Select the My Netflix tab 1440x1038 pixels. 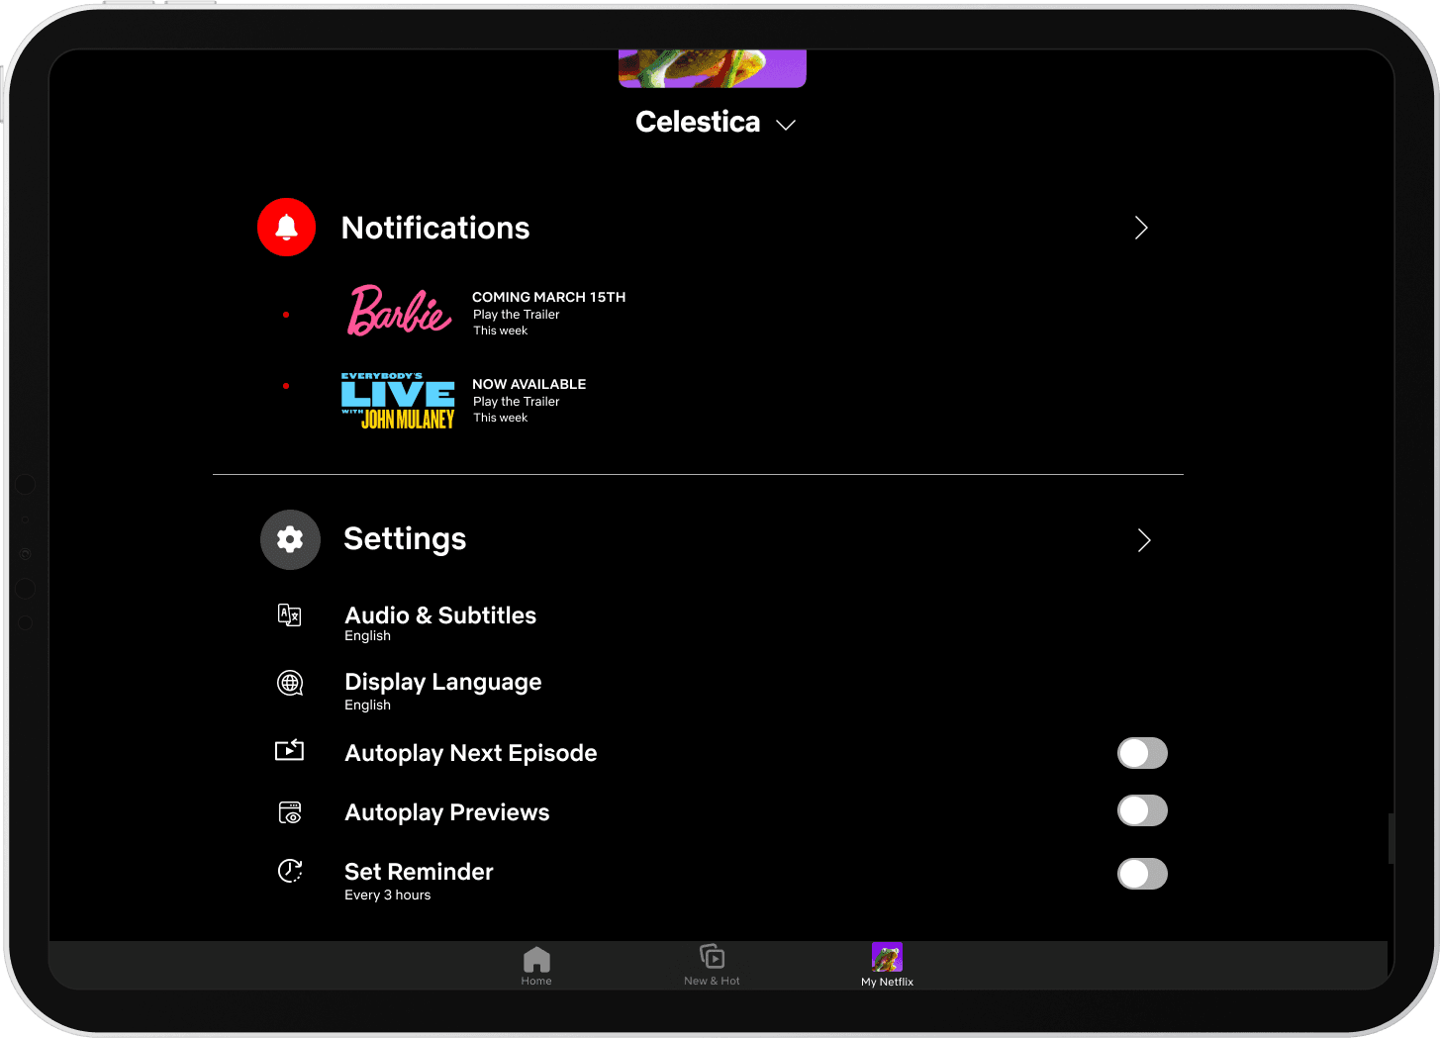click(887, 966)
